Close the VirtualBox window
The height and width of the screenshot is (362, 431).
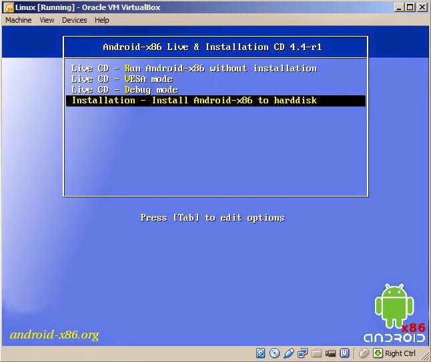(422, 7)
